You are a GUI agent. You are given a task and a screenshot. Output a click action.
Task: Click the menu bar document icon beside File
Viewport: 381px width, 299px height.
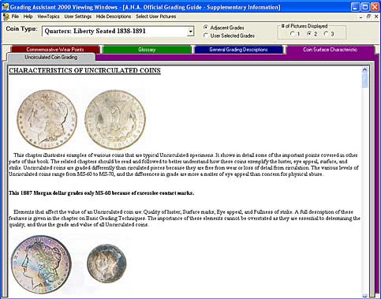point(6,17)
